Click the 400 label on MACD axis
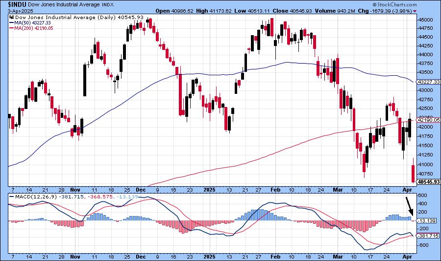441x261 pixels. (x=422, y=203)
